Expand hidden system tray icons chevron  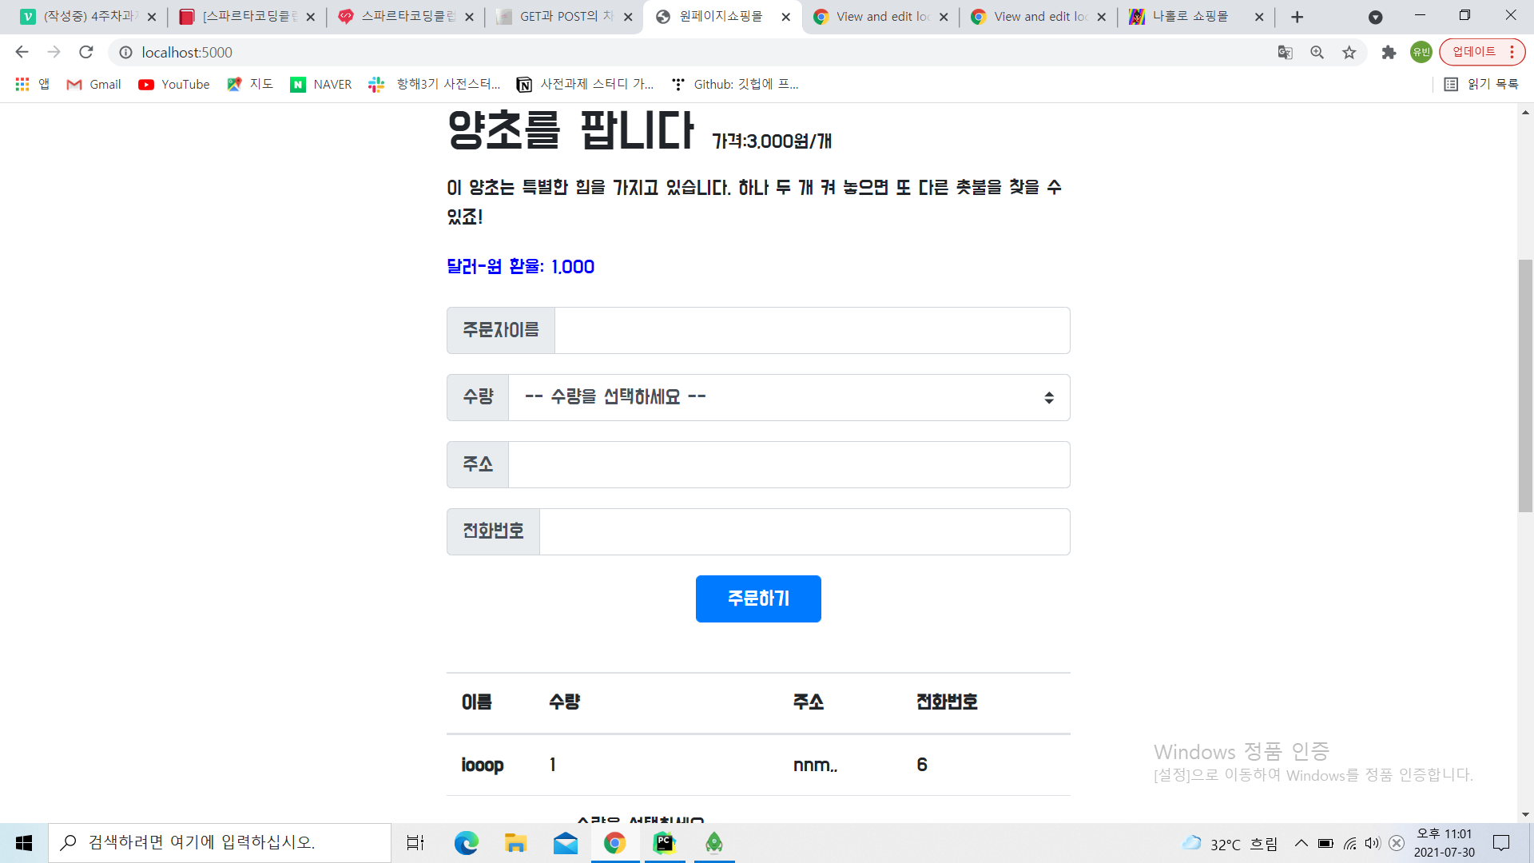coord(1301,843)
